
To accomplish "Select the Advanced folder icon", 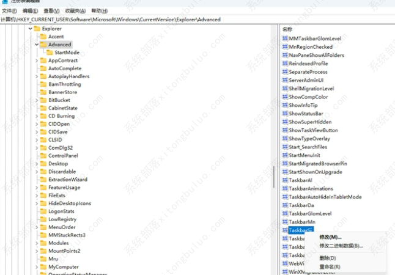I will coord(43,45).
